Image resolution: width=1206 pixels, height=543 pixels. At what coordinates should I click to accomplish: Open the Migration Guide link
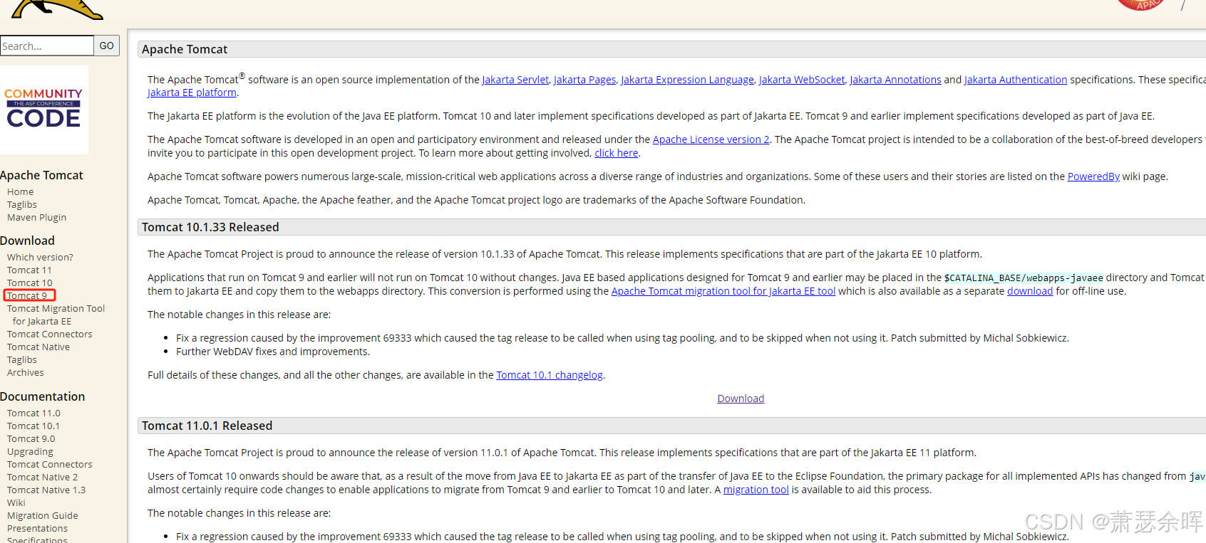[x=43, y=516]
